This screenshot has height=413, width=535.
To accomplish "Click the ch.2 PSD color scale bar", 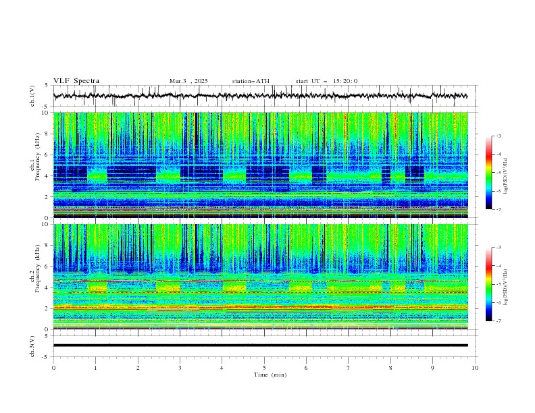I will coord(489,284).
